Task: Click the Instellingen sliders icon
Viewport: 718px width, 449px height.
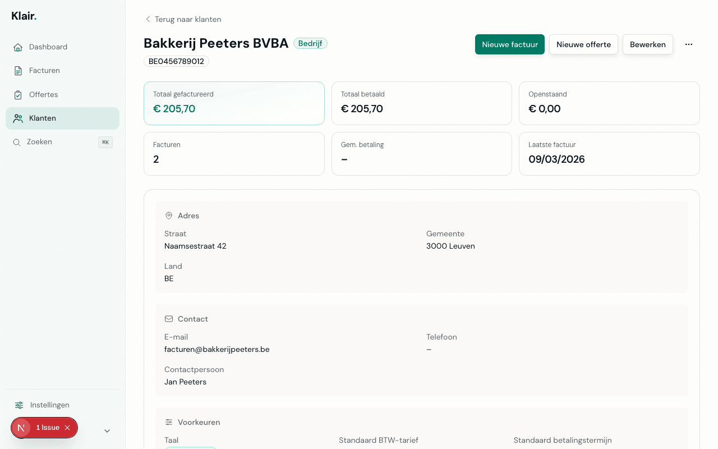Action: click(x=19, y=405)
